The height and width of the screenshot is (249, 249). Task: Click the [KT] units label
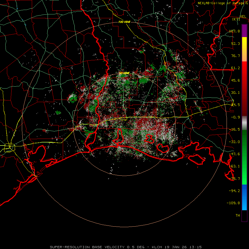(236, 19)
